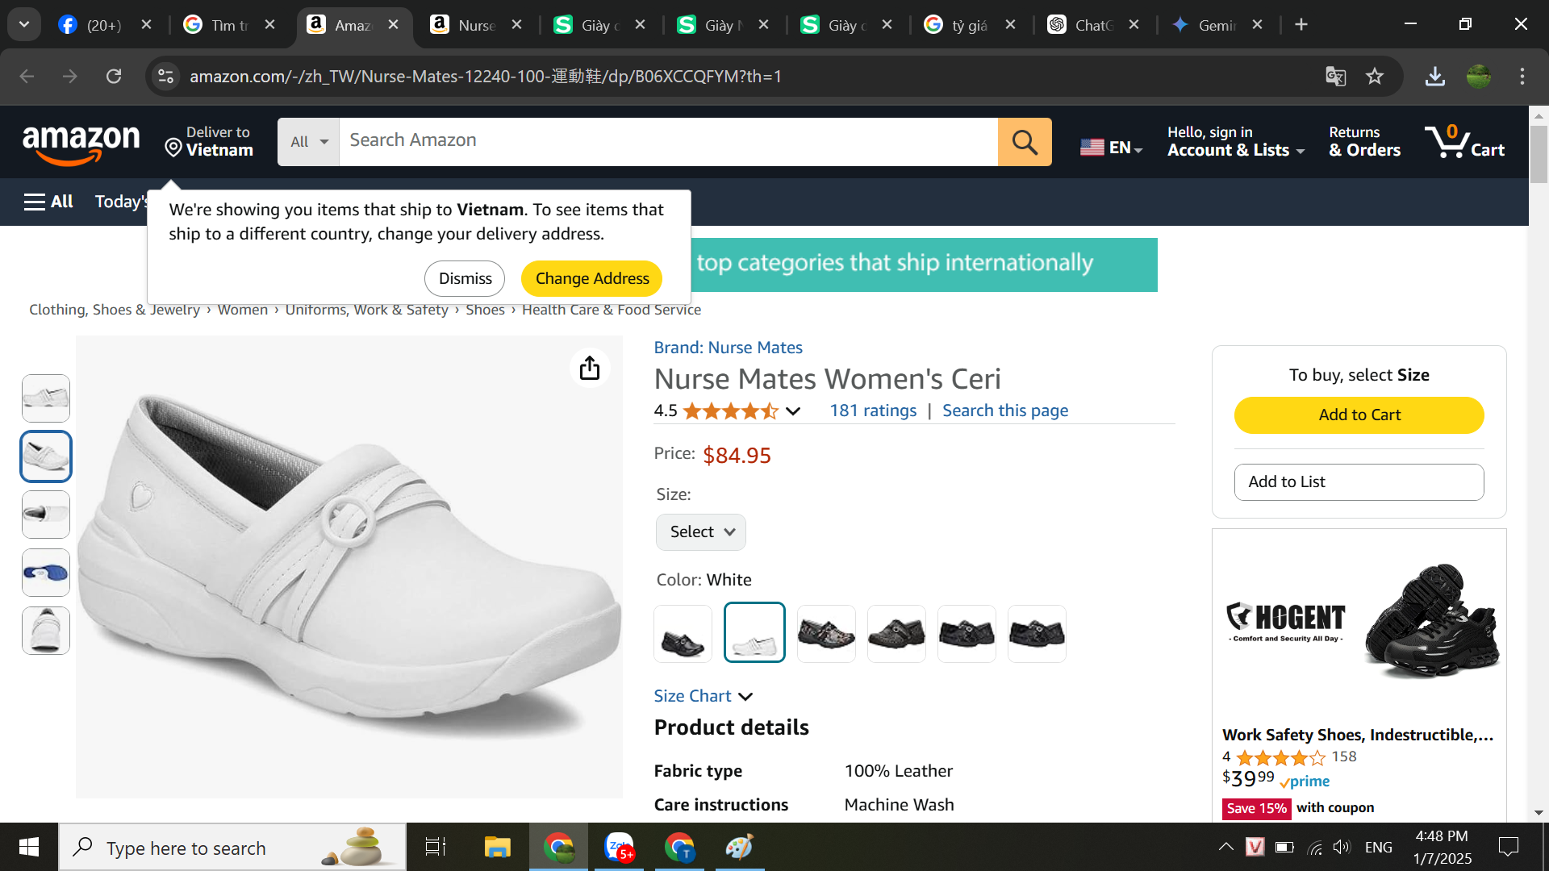Open the 181 ratings link
This screenshot has height=871, width=1549.
coord(873,410)
